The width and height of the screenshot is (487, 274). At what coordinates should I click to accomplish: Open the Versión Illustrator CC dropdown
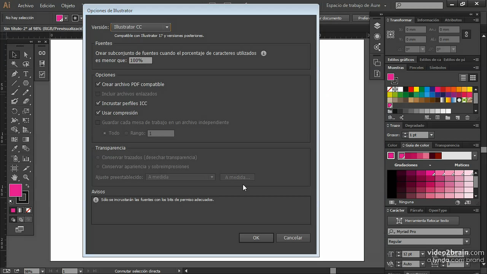point(140,27)
